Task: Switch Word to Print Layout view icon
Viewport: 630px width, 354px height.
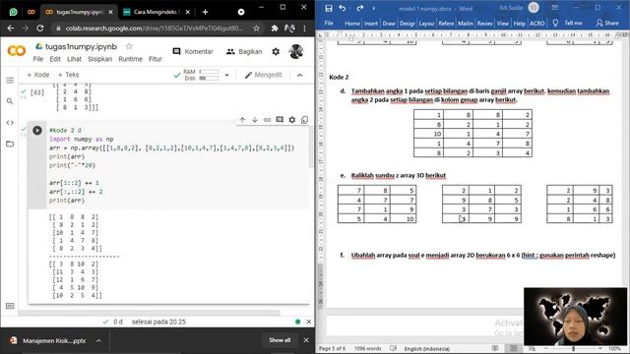Action: point(514,348)
